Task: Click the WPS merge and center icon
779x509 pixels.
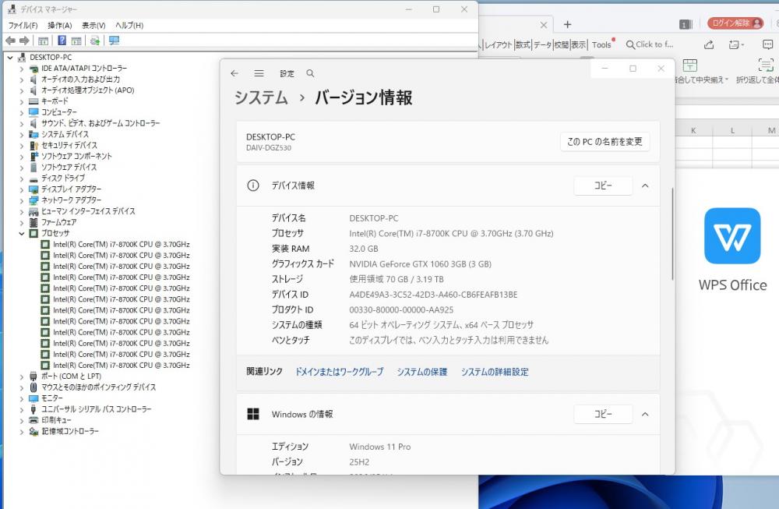Action: point(690,65)
